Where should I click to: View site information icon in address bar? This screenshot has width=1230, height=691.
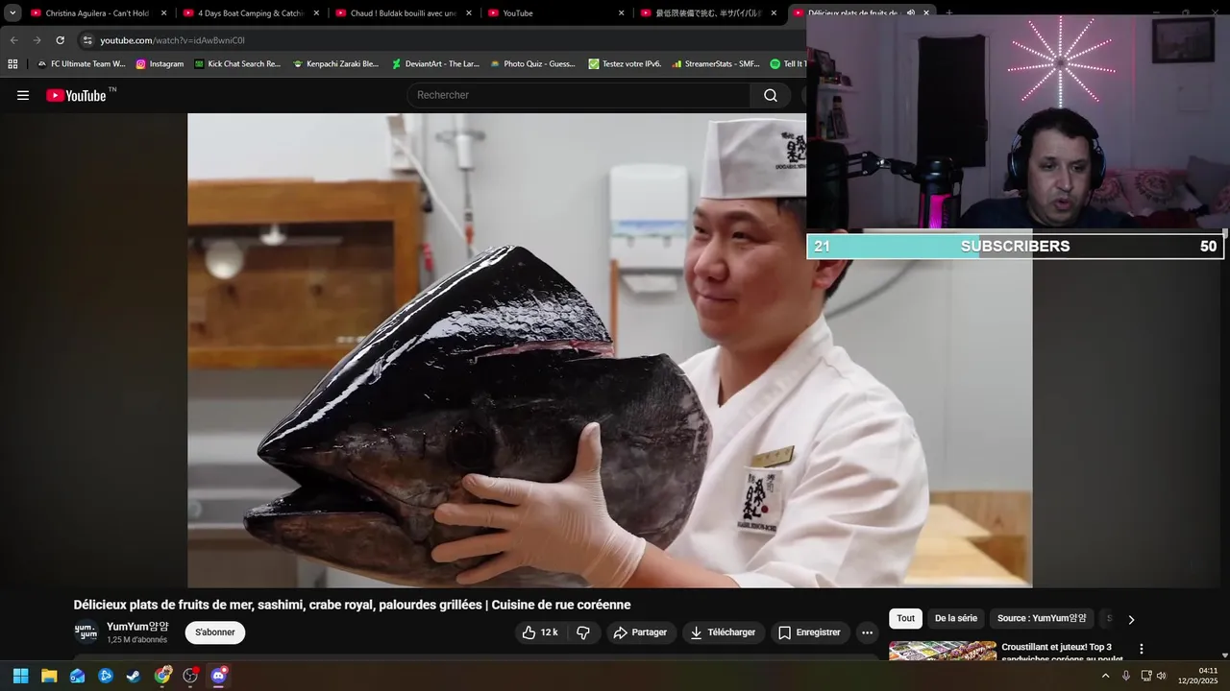[87, 40]
